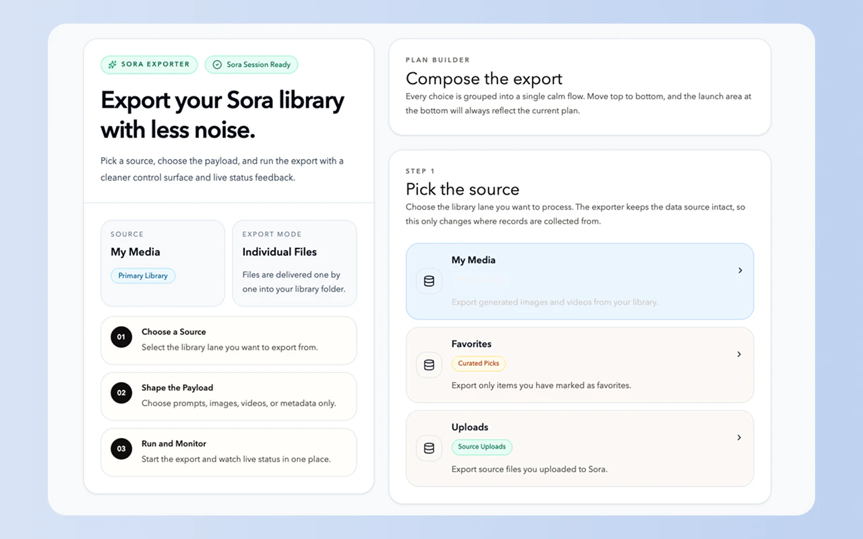Click the sparkle icon in Sora Exporter badge
863x539 pixels.
(x=112, y=65)
